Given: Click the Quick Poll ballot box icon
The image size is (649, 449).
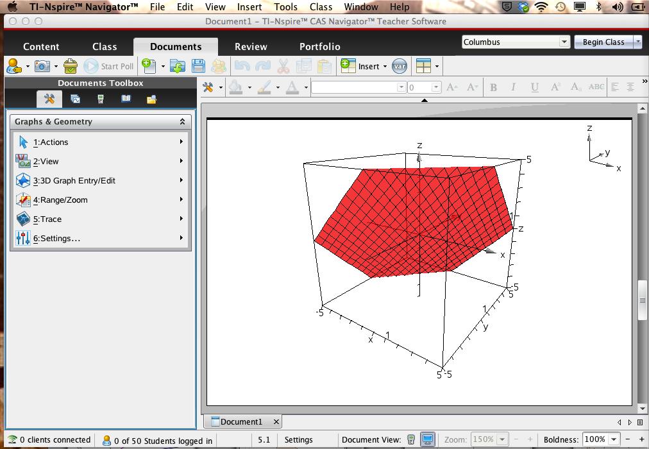Looking at the screenshot, I should point(71,66).
